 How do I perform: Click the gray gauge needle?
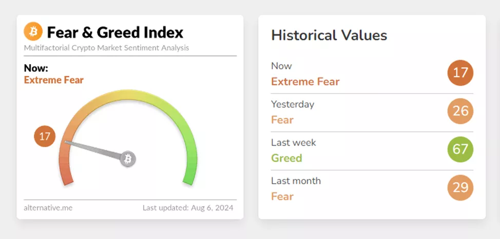(95, 150)
